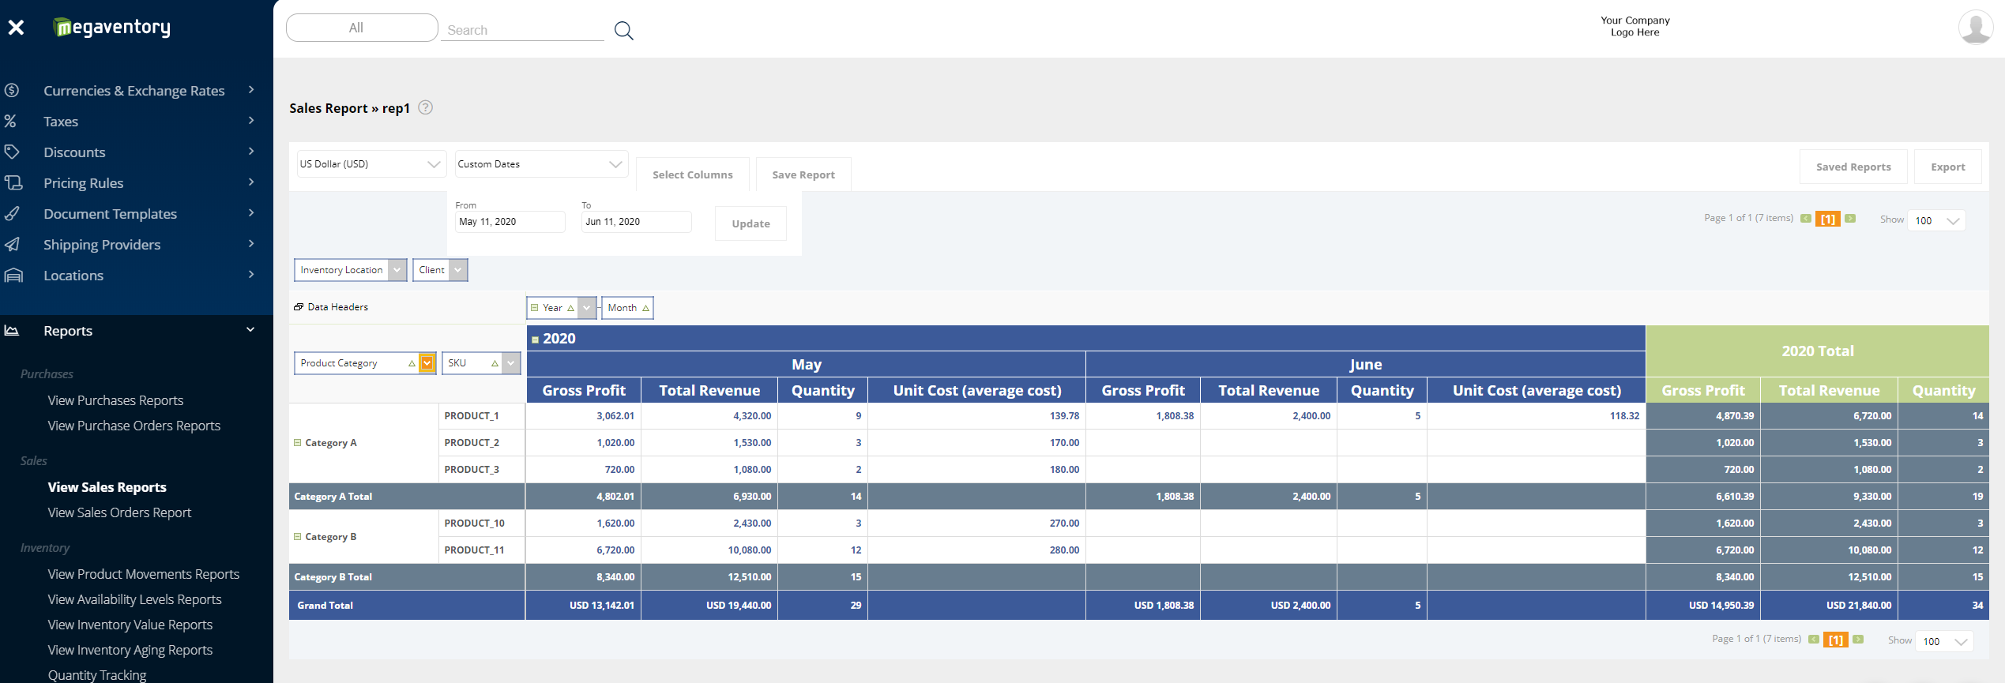Open Product Category filter icon
The height and width of the screenshot is (683, 2005).
pos(427,363)
